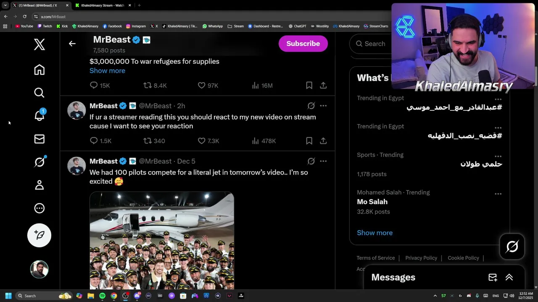The height and width of the screenshot is (302, 538).
Task: Open Privacy Policy link
Action: [421, 258]
